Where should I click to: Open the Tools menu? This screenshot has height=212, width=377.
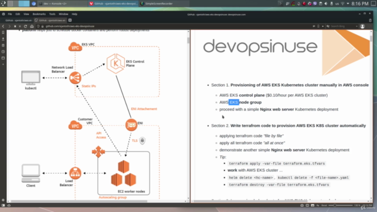pos(52,14)
